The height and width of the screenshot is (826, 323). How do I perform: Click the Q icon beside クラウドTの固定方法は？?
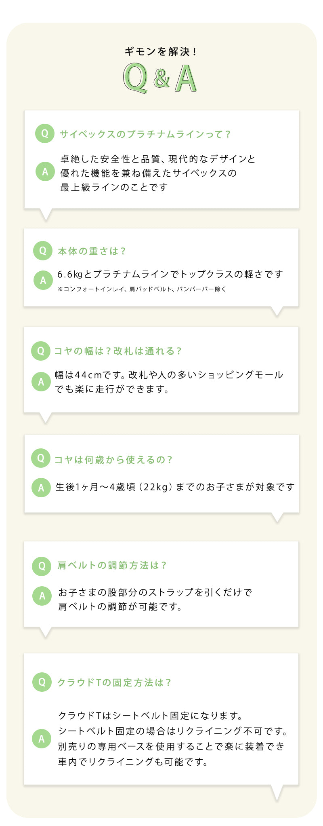pos(42,682)
